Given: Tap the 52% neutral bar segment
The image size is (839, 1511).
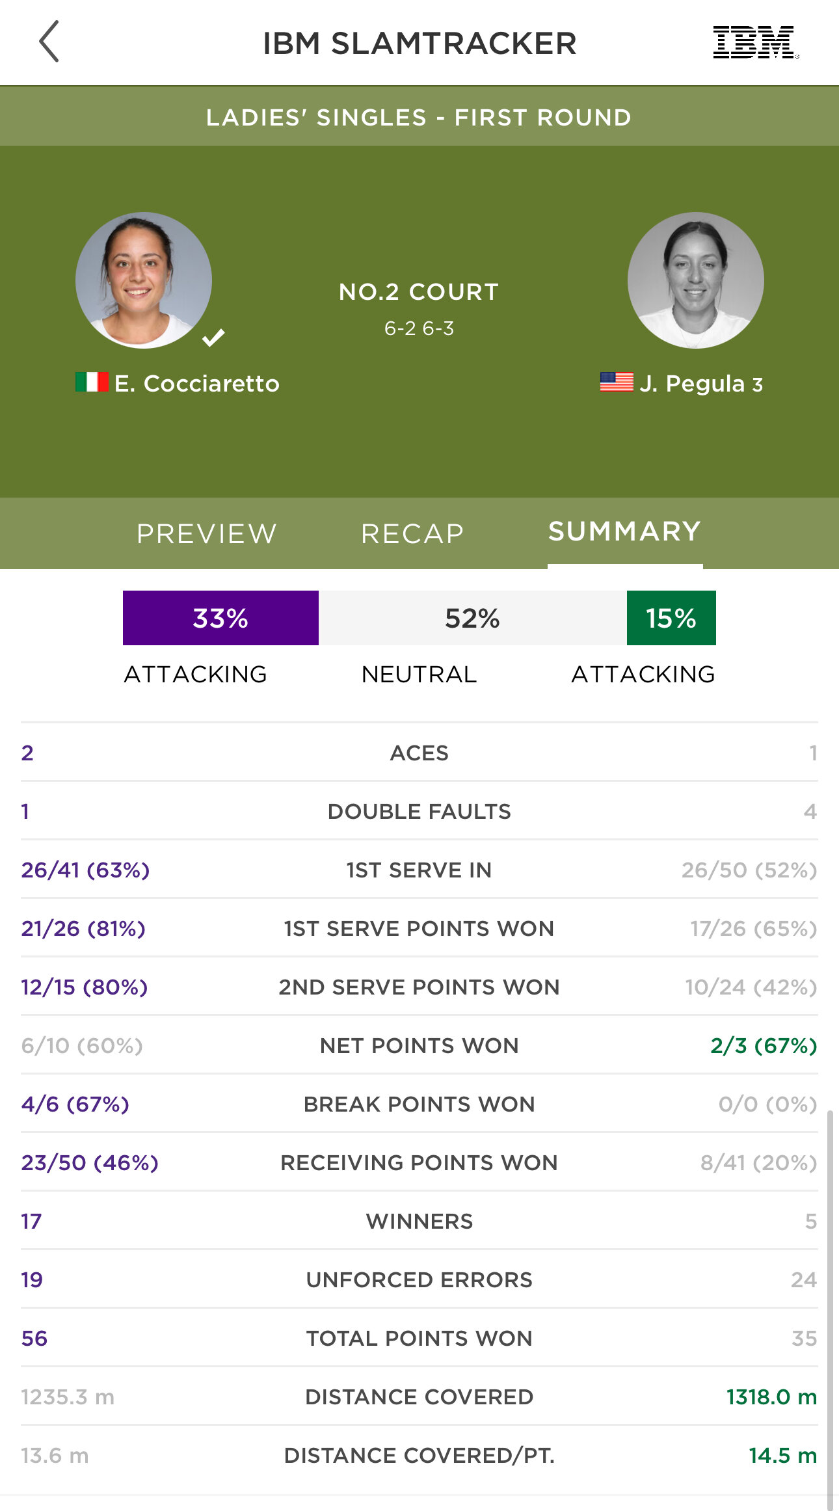Looking at the screenshot, I should click(473, 618).
